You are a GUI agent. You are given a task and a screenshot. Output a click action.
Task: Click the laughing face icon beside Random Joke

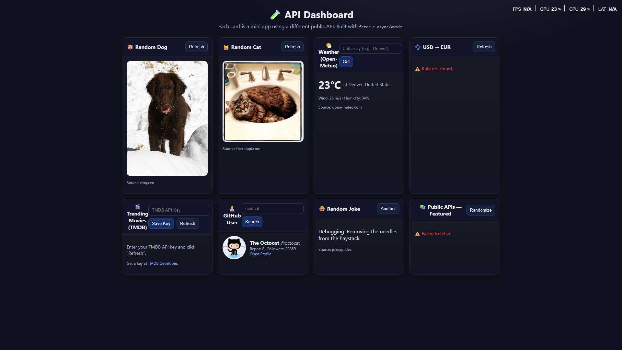322,209
